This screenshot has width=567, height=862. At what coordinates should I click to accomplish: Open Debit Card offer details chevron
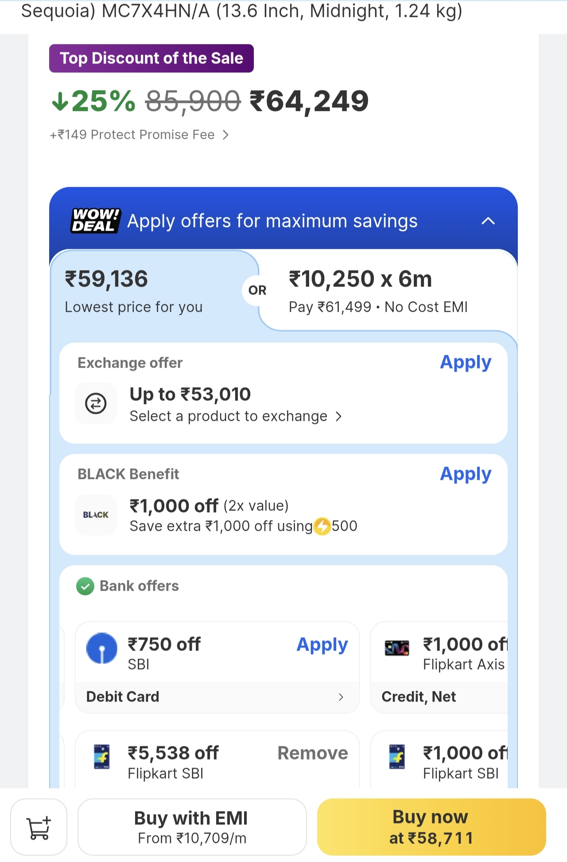[x=341, y=697]
